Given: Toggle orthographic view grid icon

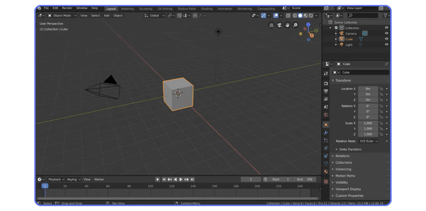Looking at the screenshot, I should [x=271, y=25].
